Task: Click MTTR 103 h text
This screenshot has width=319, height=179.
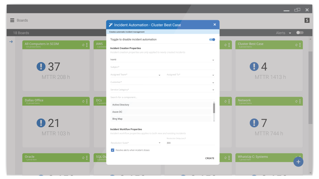Action: (x=56, y=134)
